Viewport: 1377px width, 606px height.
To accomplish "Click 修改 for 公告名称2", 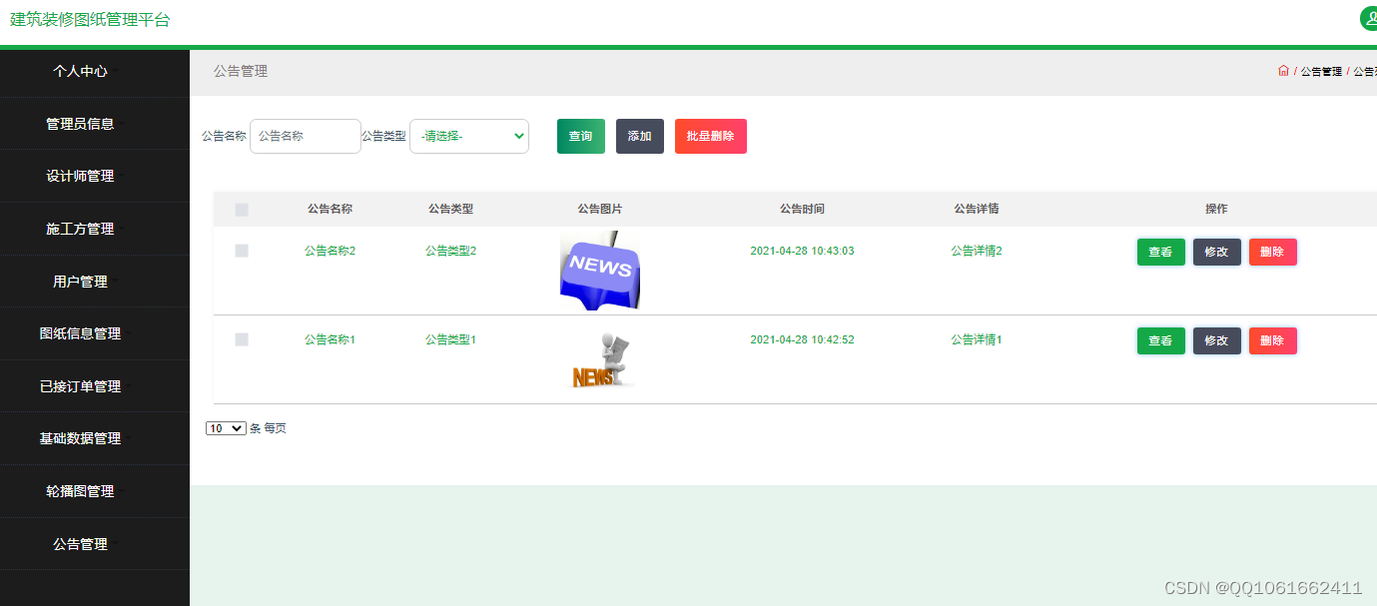I will (x=1217, y=253).
